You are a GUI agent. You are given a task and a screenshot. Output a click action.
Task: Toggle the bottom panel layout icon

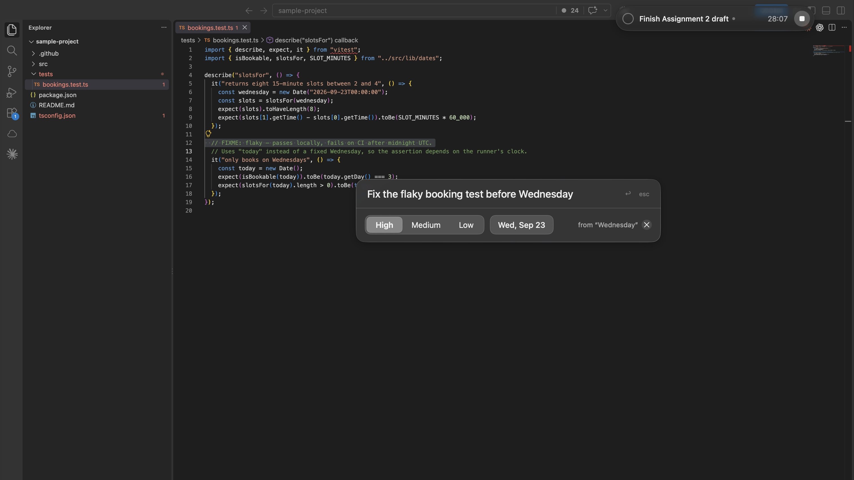[826, 11]
